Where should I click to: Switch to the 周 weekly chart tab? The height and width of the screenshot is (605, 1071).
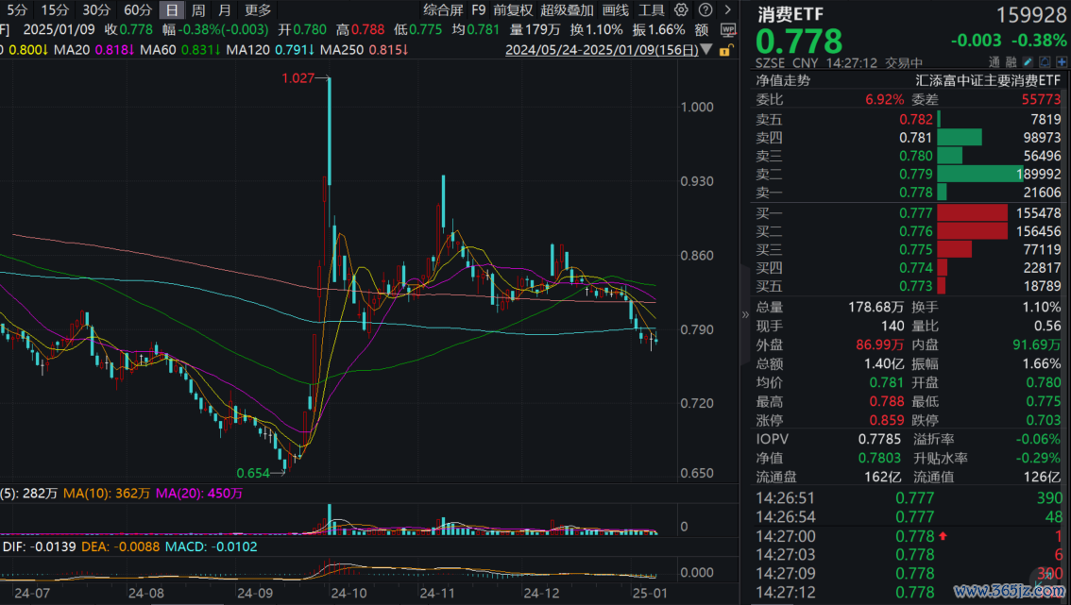pyautogui.click(x=198, y=10)
